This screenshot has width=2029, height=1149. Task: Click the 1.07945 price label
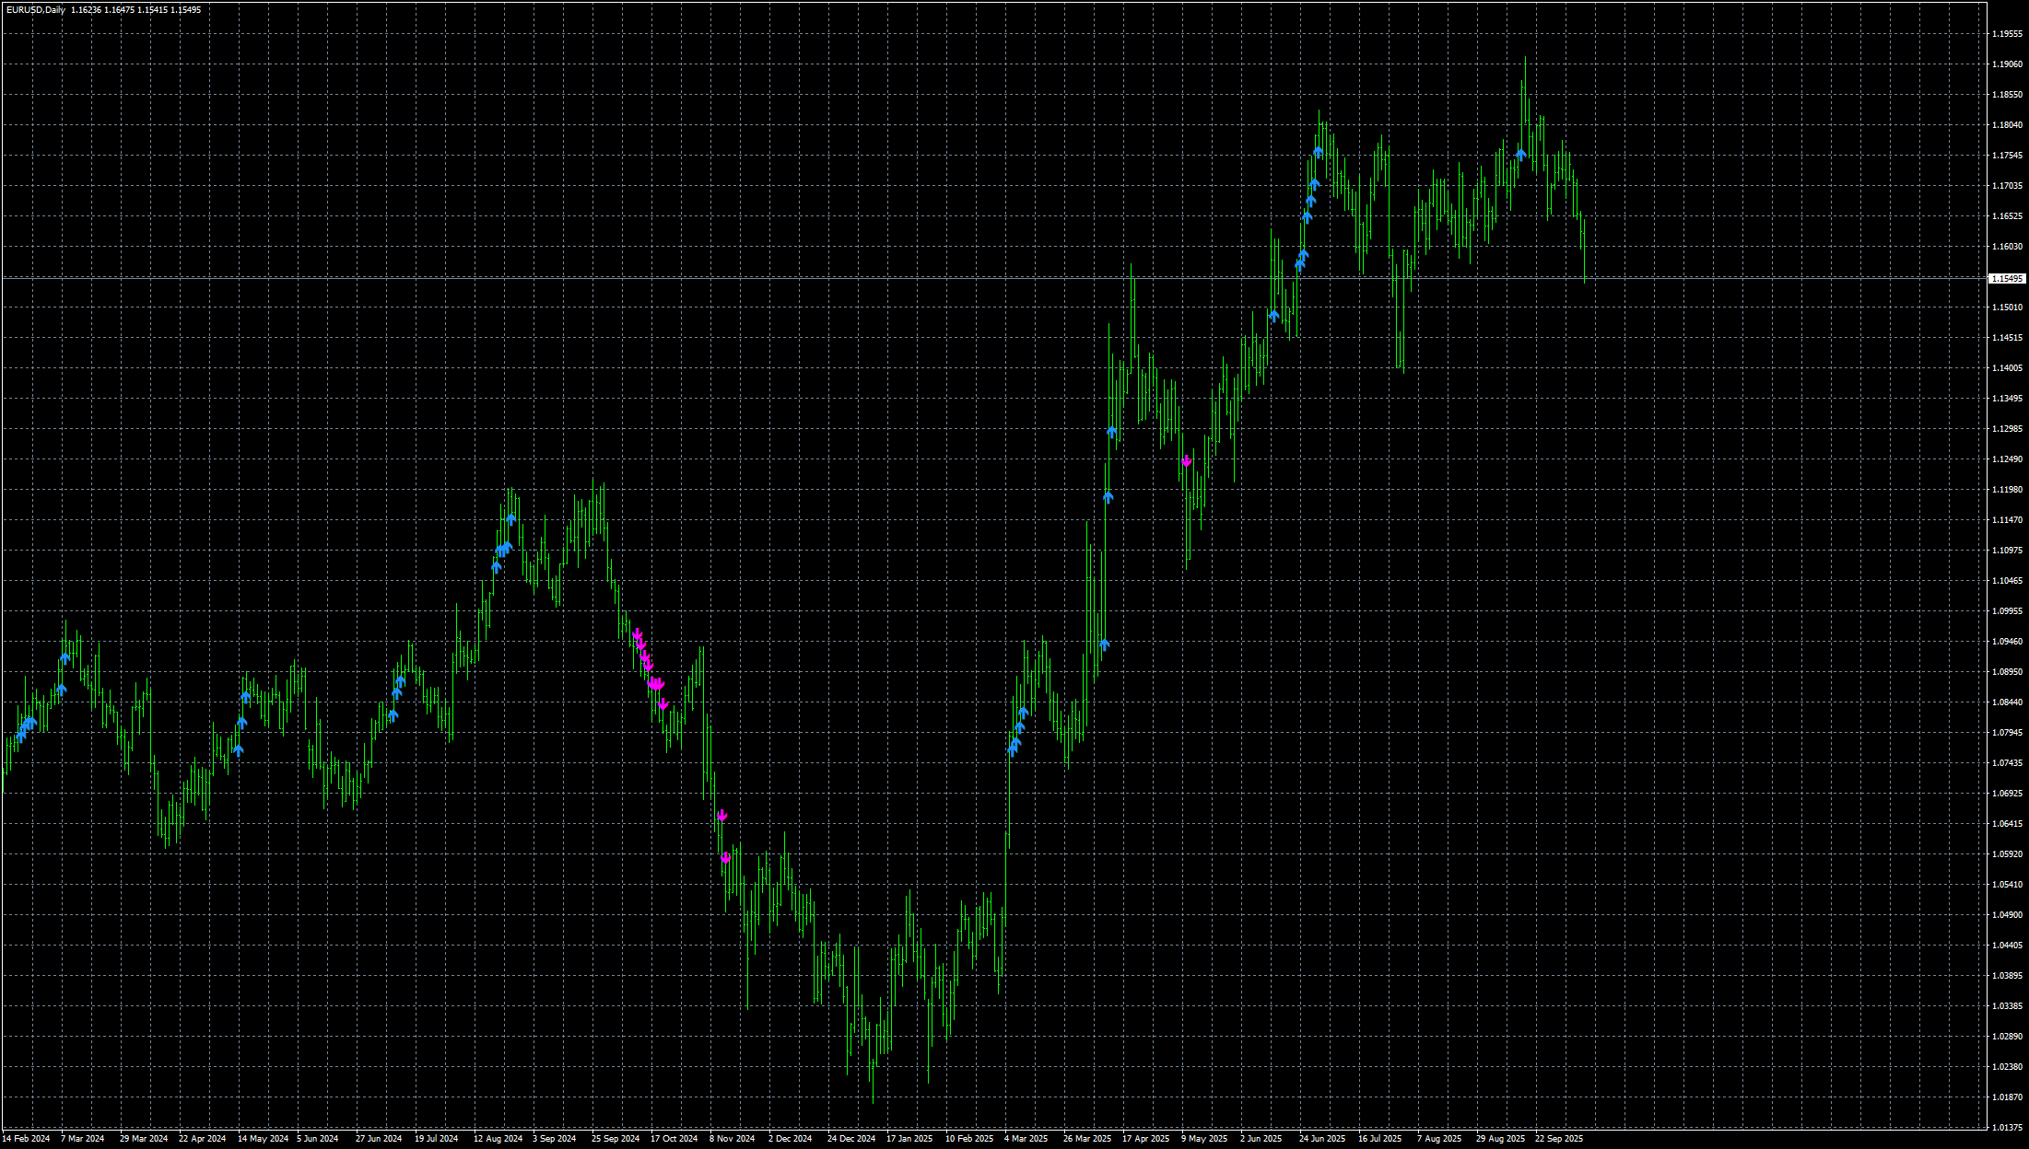point(2007,732)
